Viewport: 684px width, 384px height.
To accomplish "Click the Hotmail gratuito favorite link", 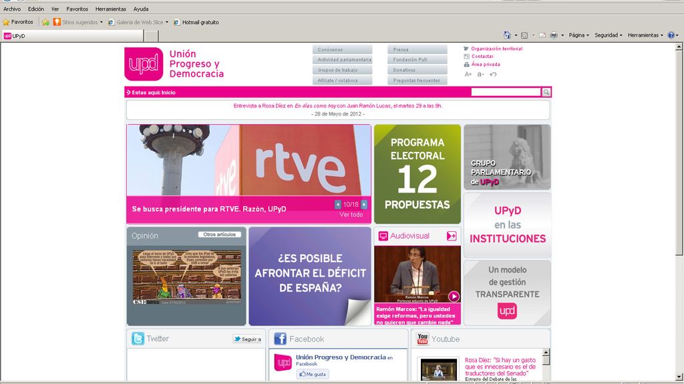I will (x=196, y=22).
